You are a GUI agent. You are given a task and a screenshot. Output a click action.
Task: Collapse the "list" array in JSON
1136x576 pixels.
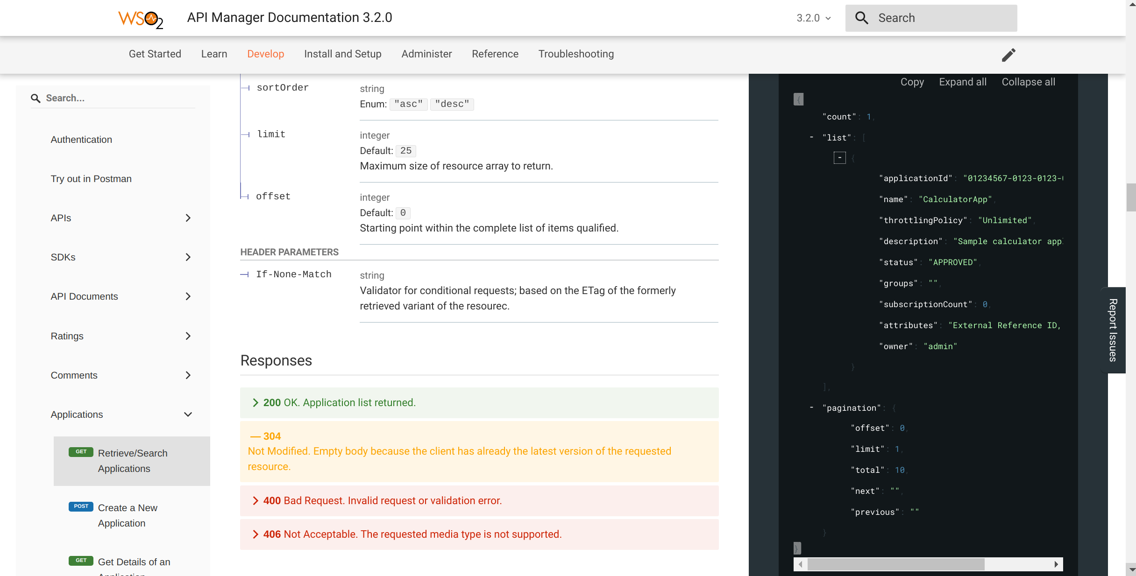812,137
